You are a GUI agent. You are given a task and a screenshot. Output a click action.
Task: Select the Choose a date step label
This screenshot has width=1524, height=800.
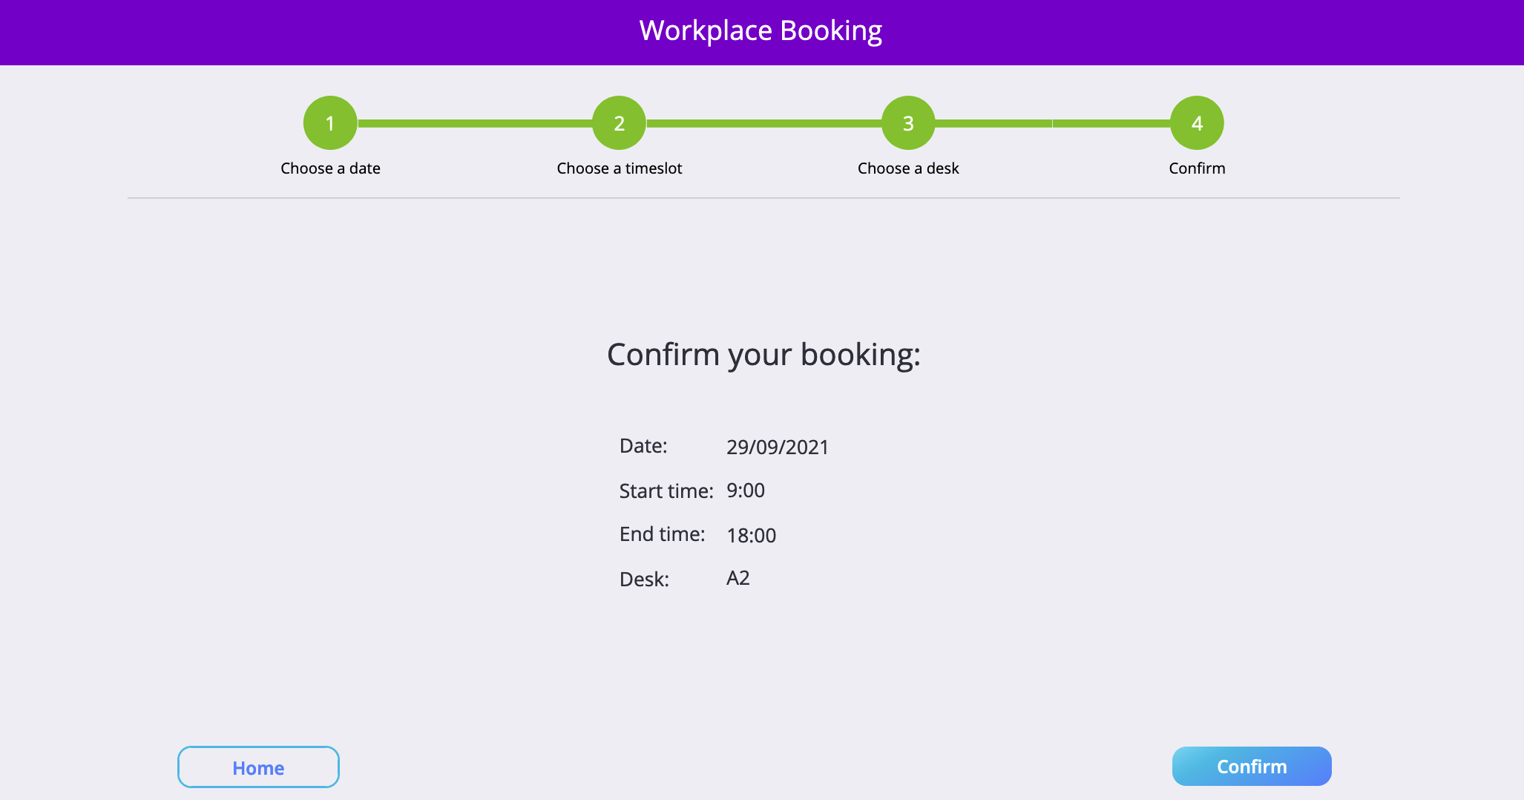pyautogui.click(x=330, y=168)
